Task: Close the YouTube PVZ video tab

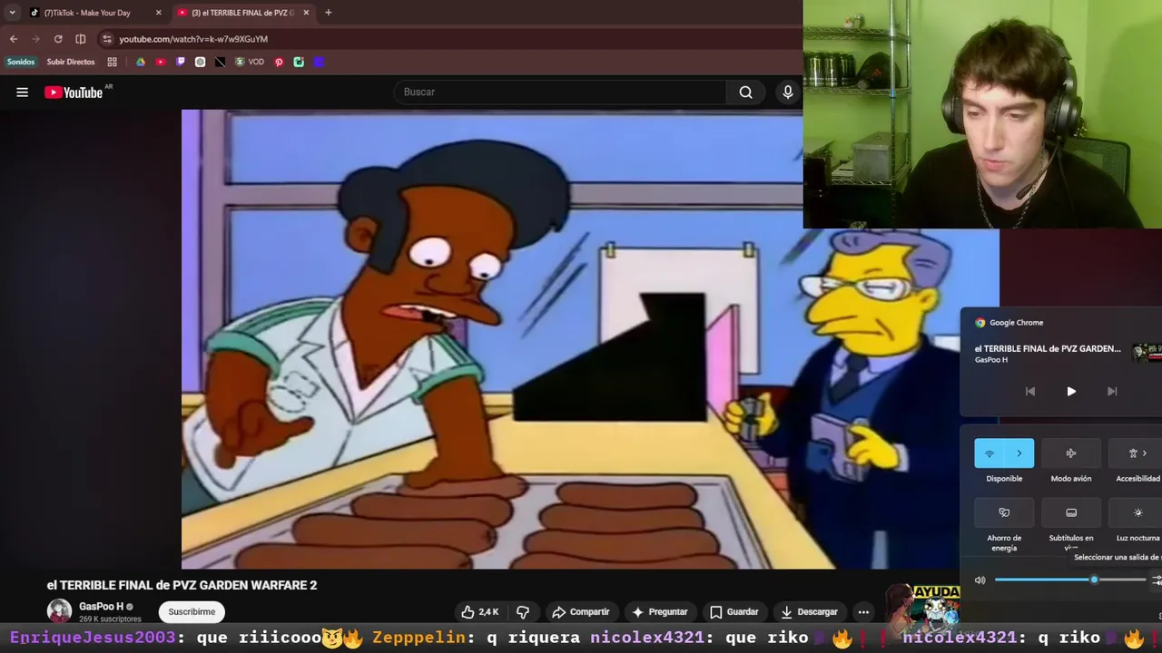Action: coord(306,13)
